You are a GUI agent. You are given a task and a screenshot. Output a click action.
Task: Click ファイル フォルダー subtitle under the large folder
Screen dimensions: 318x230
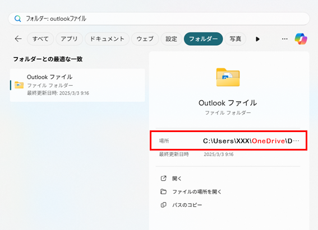tap(228, 112)
